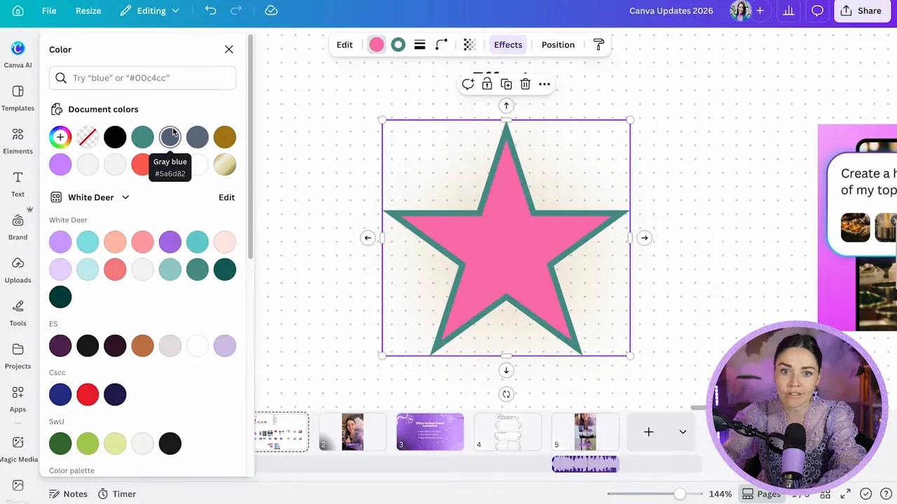This screenshot has height=504, width=897.
Task: Open the Tools sidebar tab
Action: pos(18,313)
